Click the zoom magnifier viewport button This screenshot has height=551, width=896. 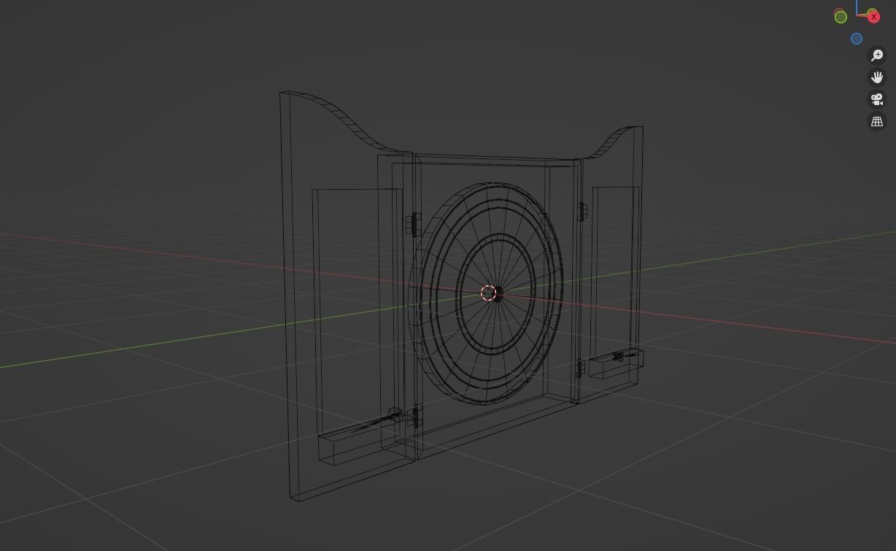click(877, 55)
